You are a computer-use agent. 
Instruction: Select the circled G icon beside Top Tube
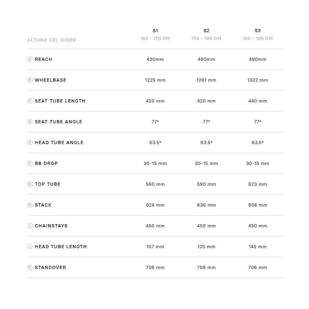[30, 184]
